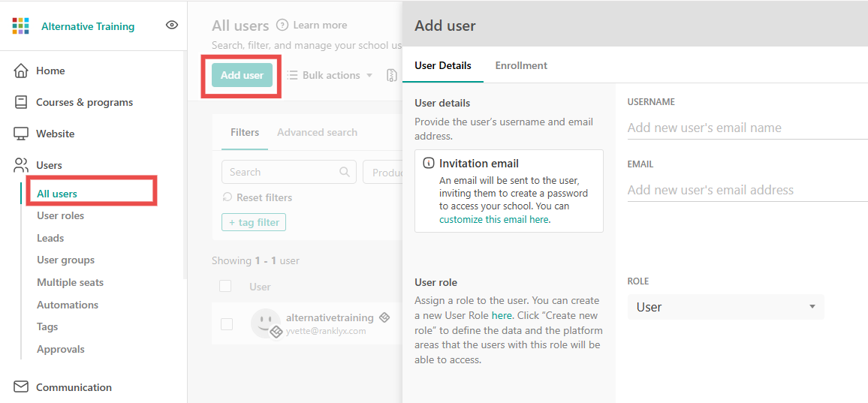The height and width of the screenshot is (403, 868).
Task: Open Communication in the sidebar
Action: (74, 387)
